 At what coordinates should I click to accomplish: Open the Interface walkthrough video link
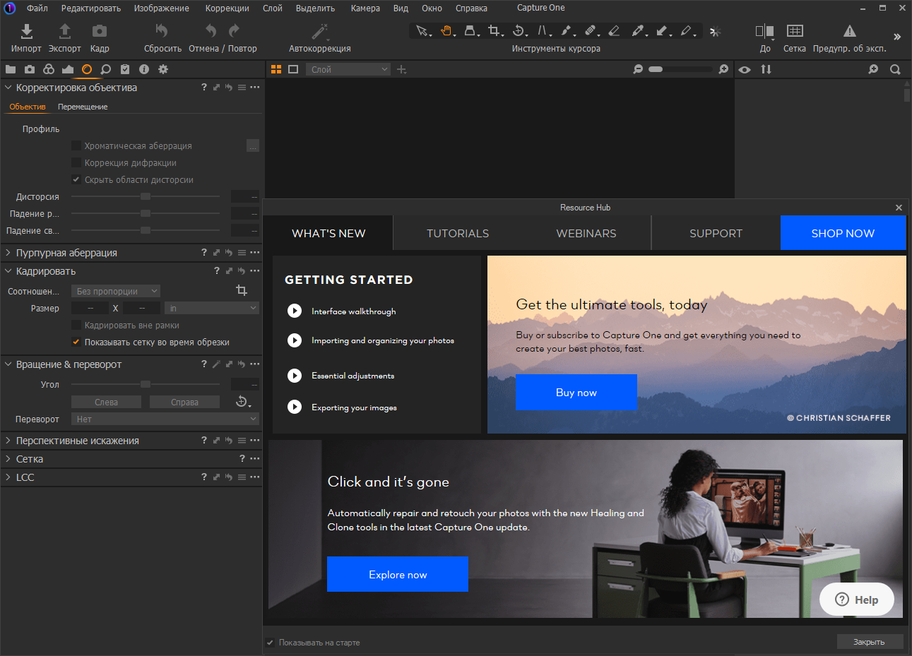(353, 311)
